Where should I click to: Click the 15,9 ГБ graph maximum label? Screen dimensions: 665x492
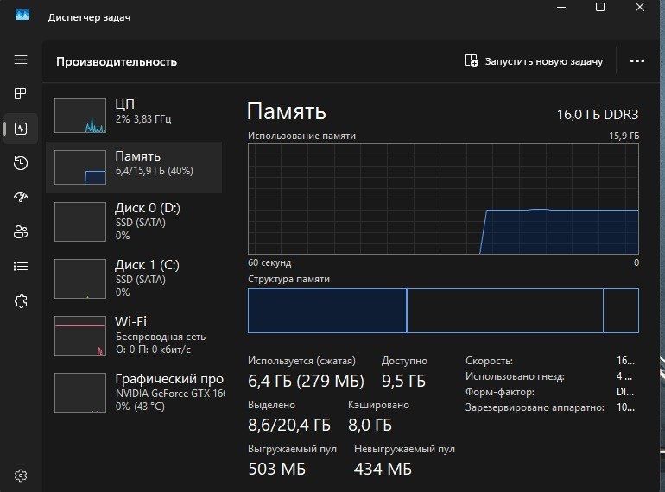tap(624, 136)
